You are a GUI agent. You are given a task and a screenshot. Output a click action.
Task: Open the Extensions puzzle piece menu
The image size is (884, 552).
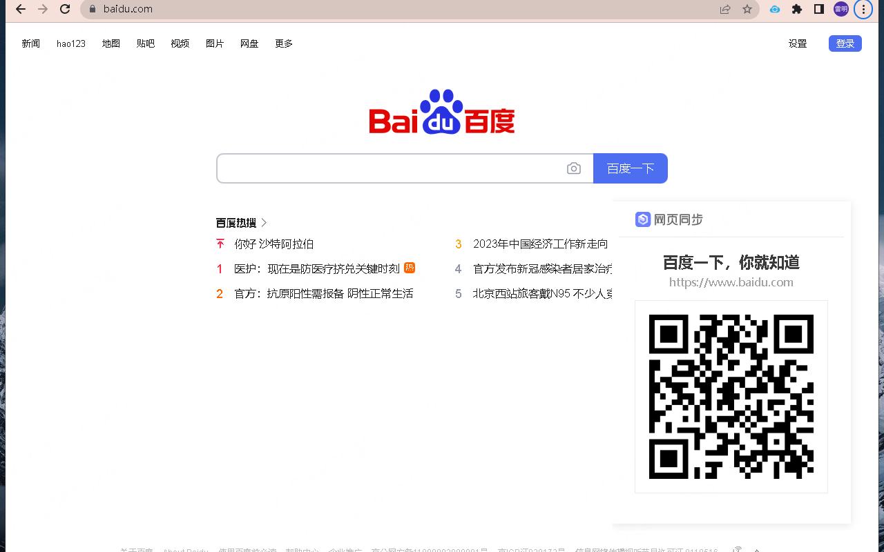pos(797,9)
